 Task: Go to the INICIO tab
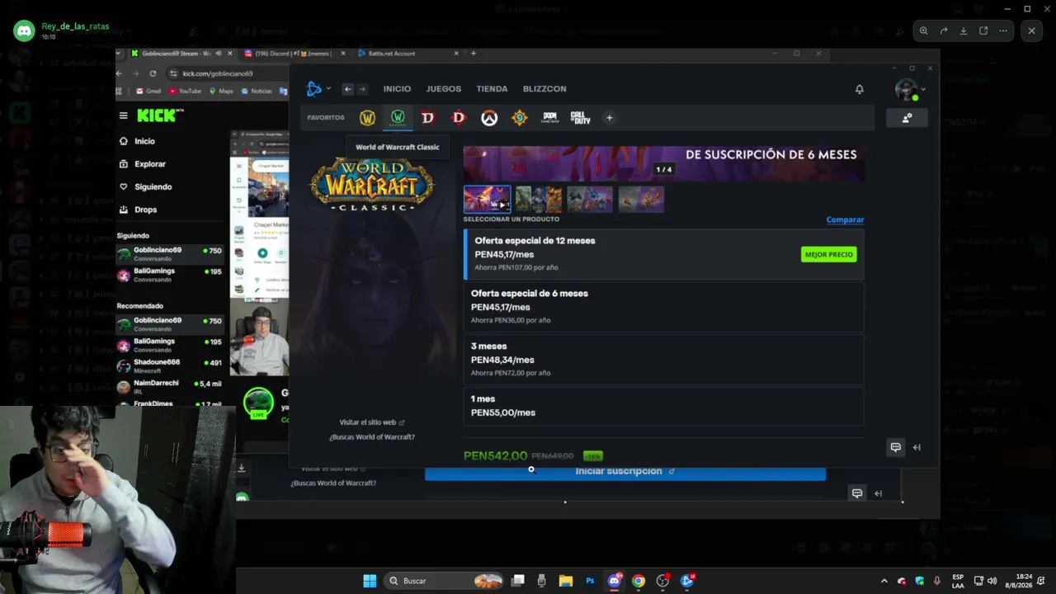[x=397, y=89]
